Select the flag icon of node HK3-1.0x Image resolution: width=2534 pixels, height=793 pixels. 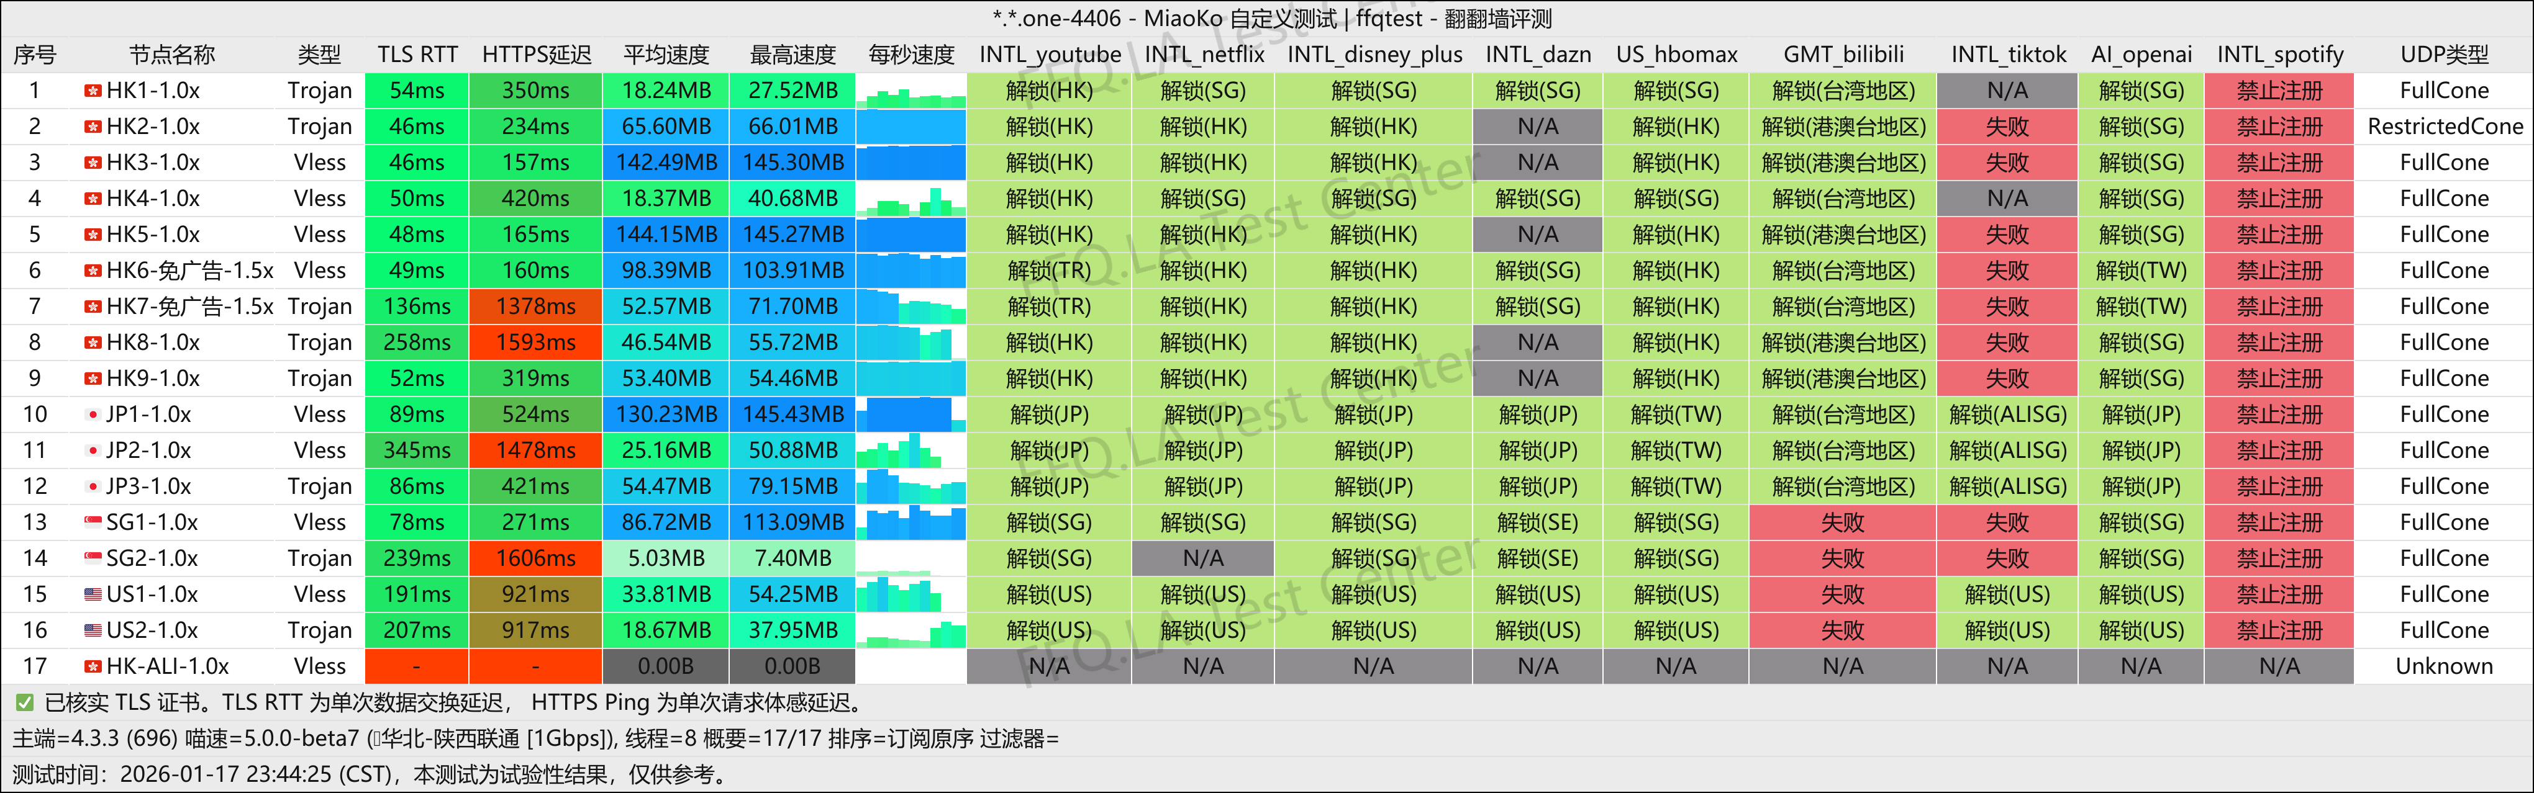pyautogui.click(x=93, y=162)
